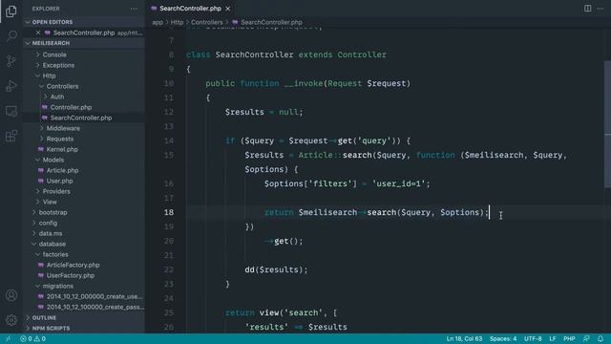Screen dimensions: 611x344
Task: Expand the View folder
Action: 50,202
